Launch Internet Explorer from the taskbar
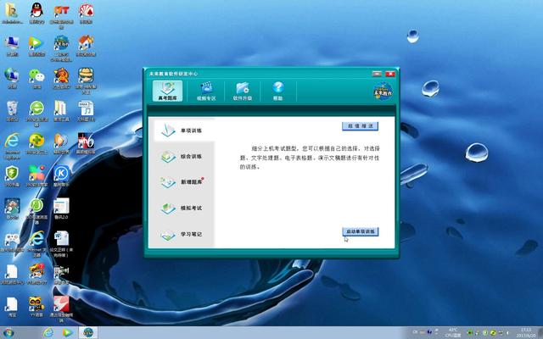The image size is (543, 339). click(48, 333)
